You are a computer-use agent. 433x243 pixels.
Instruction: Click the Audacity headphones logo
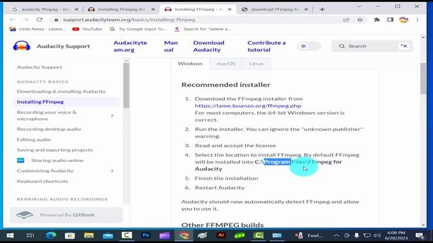(x=22, y=46)
